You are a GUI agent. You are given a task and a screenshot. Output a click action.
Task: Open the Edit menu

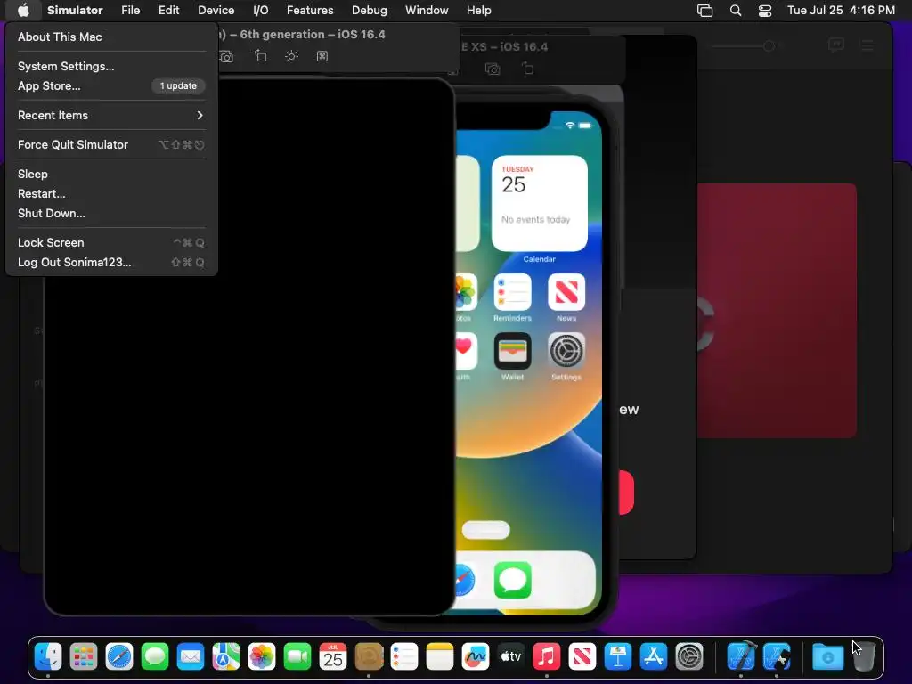[x=168, y=11]
